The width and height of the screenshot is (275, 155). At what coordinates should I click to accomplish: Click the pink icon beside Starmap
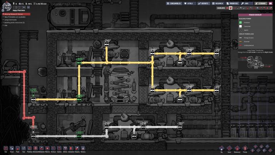[x=270, y=3]
